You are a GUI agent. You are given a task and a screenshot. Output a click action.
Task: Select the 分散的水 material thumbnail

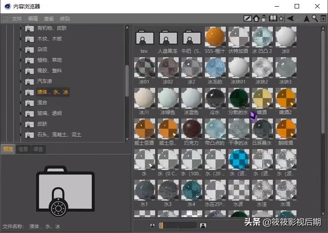tap(239, 98)
